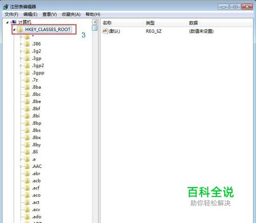Click the folder icon beside .386
The image size is (256, 223).
tap(27, 44)
